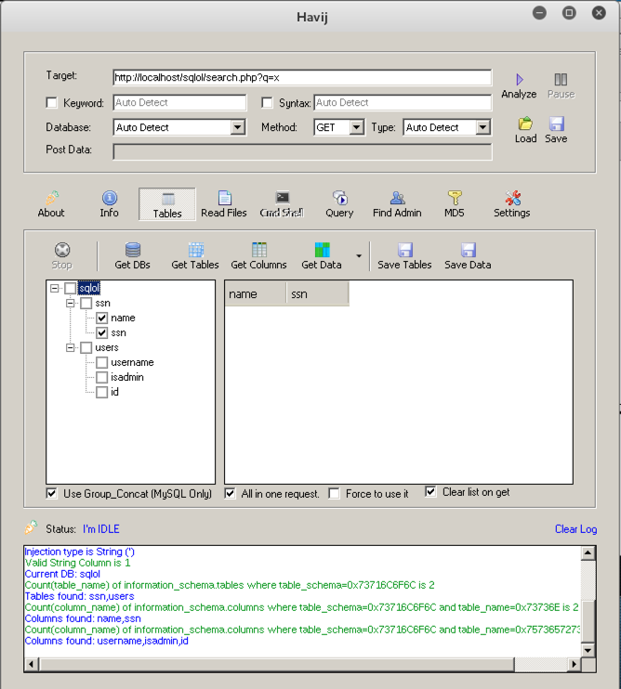The height and width of the screenshot is (689, 621).
Task: Click the Save Tables icon
Action: pyautogui.click(x=405, y=250)
